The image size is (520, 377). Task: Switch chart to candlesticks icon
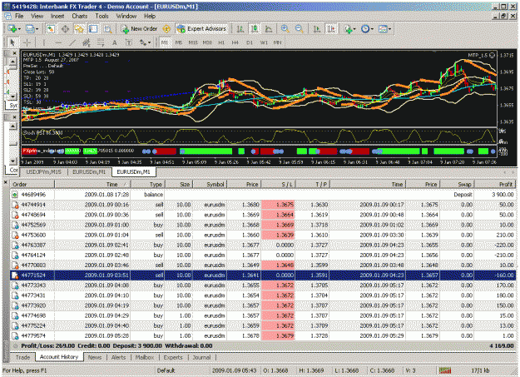tap(255, 29)
